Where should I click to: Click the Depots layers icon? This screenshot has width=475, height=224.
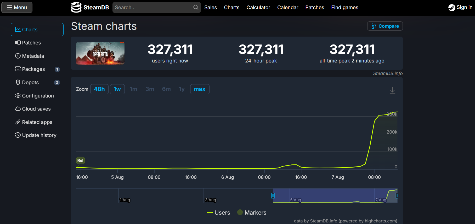click(x=18, y=82)
